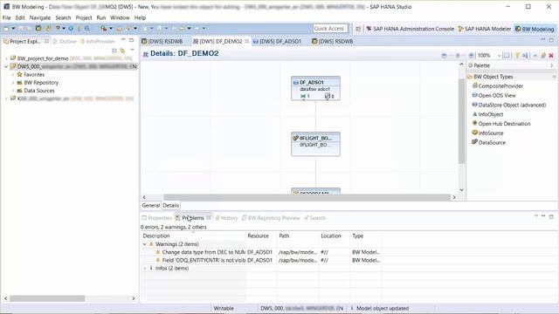The width and height of the screenshot is (559, 314).
Task: Select Open ODS View in the palette
Action: tap(493, 95)
